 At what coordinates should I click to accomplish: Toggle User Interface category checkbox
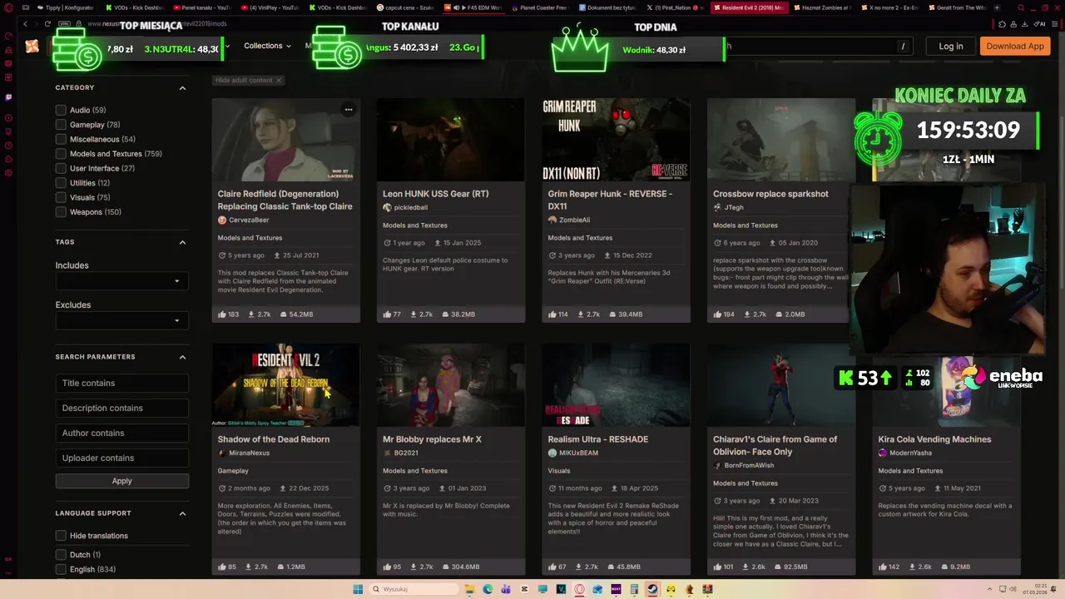[61, 168]
